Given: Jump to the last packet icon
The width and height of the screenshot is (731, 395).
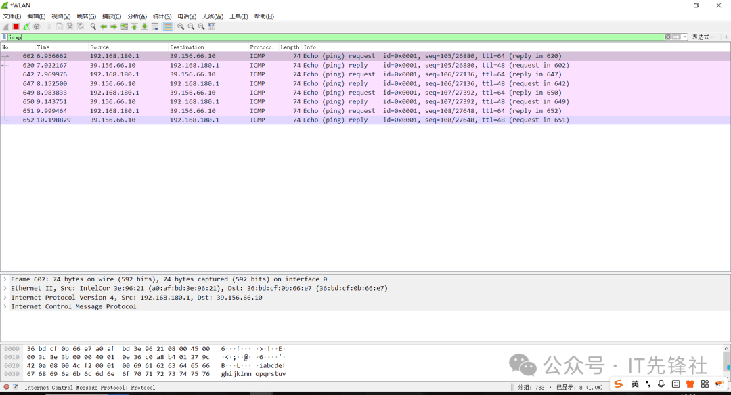Looking at the screenshot, I should pyautogui.click(x=144, y=26).
